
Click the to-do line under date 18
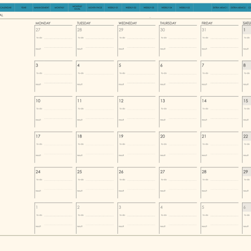(100, 145)
